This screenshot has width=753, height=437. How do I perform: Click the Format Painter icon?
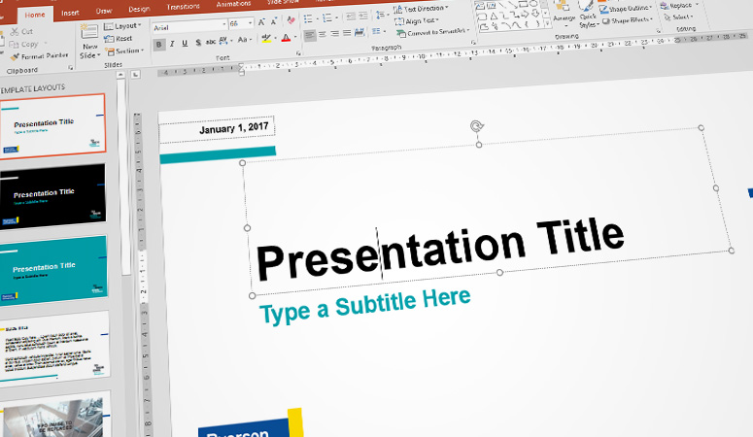pyautogui.click(x=14, y=56)
